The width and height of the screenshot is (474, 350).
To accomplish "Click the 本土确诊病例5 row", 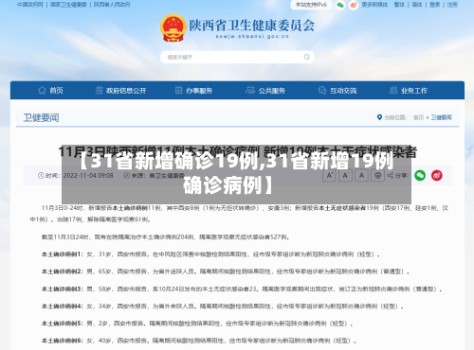I will 197,324.
